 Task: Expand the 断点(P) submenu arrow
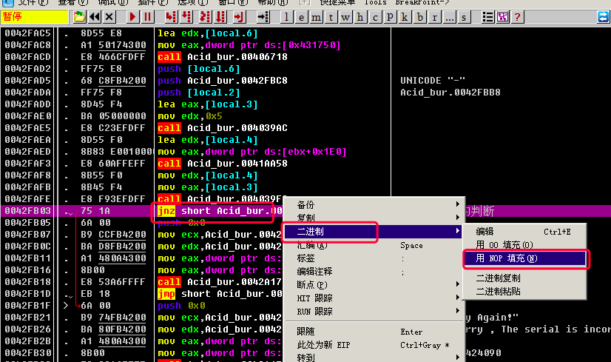[458, 284]
